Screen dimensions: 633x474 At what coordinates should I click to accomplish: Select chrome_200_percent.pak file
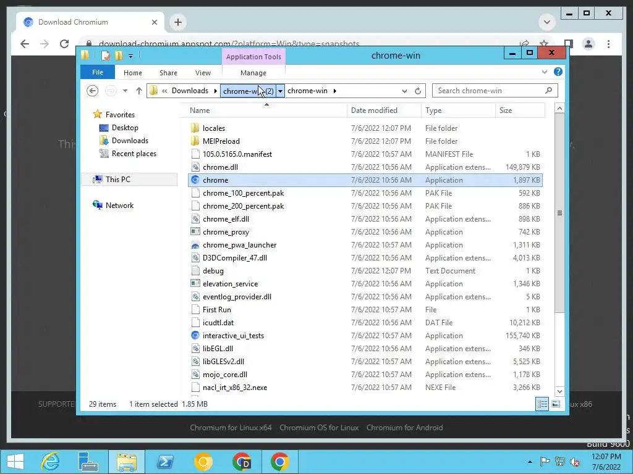(x=243, y=206)
